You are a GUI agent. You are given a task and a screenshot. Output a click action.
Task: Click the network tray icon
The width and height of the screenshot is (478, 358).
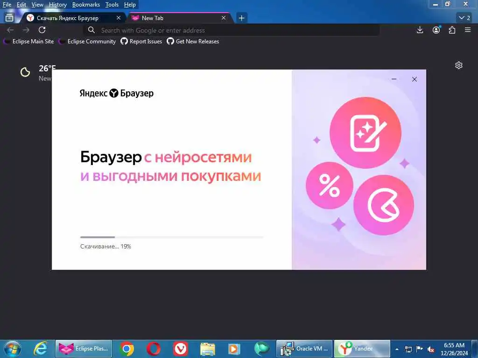[408, 349]
